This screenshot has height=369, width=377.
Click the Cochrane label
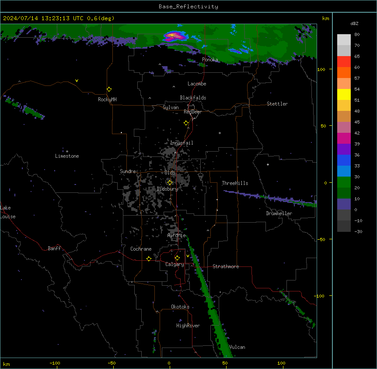pyautogui.click(x=141, y=249)
